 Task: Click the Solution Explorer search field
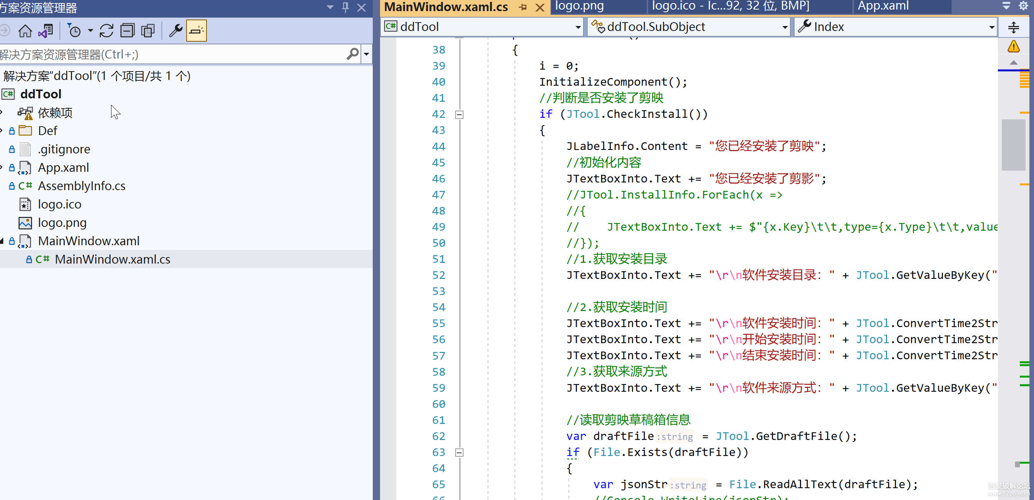pyautogui.click(x=169, y=55)
